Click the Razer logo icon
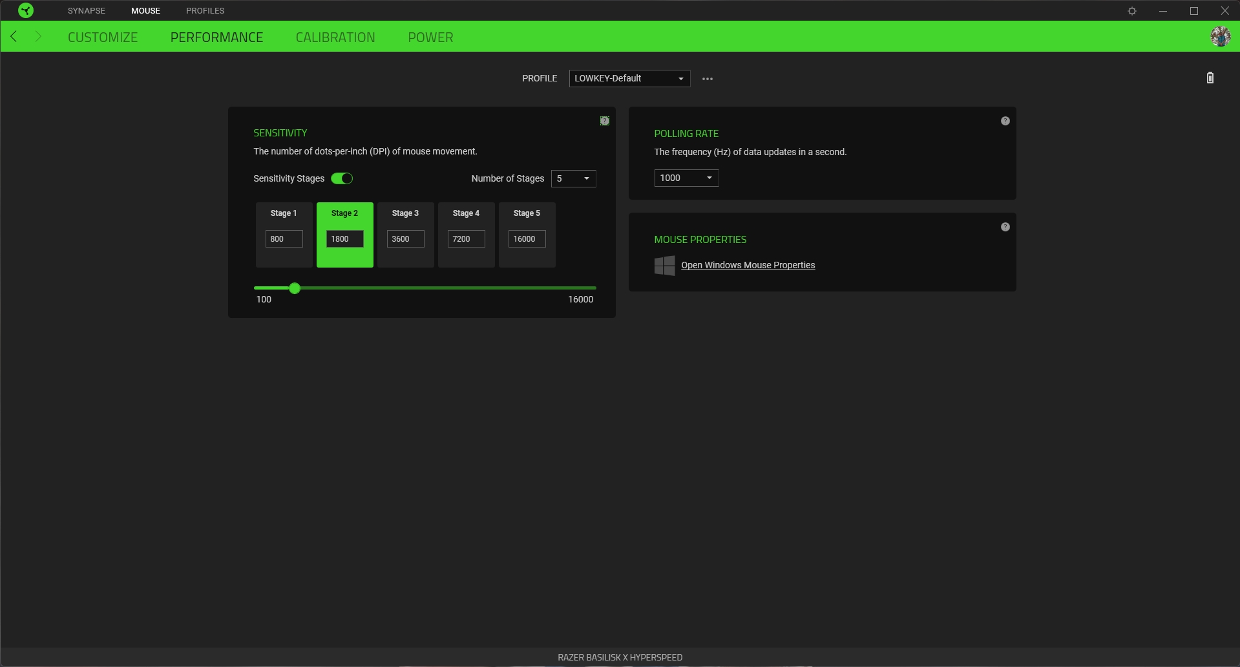Viewport: 1240px width, 667px height. point(26,10)
